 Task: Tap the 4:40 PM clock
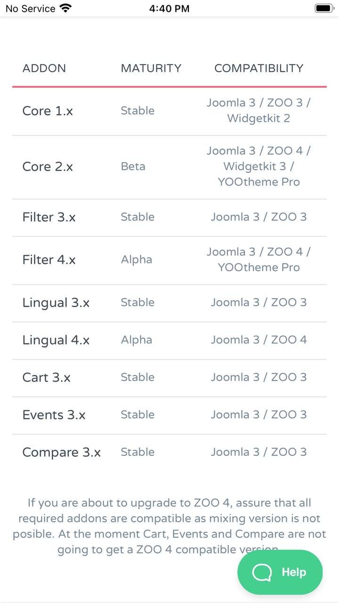pyautogui.click(x=169, y=8)
